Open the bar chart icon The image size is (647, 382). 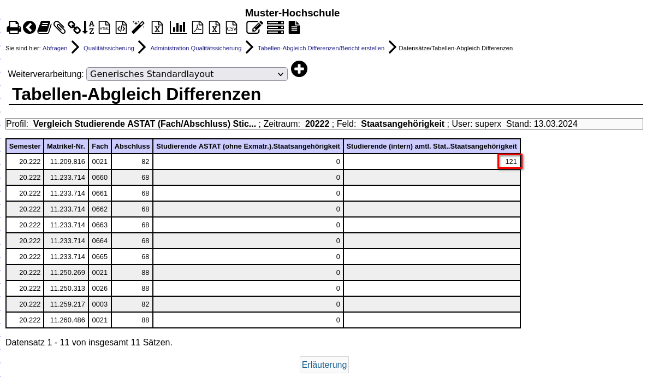coord(178,27)
